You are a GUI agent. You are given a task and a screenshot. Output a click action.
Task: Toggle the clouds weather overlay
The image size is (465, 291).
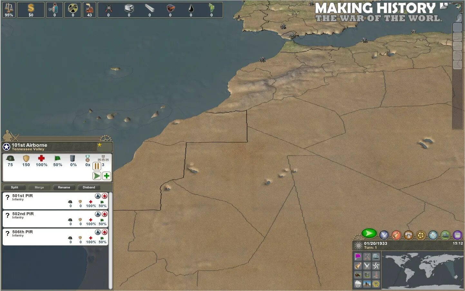point(358,284)
